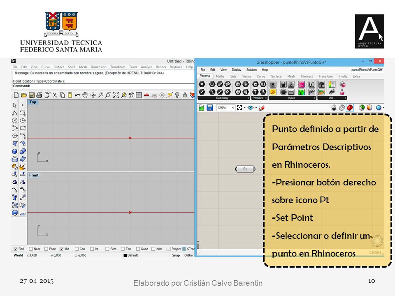Enable the Tan object snap
Viewport: 395px width, 296px height.
pos(123,249)
